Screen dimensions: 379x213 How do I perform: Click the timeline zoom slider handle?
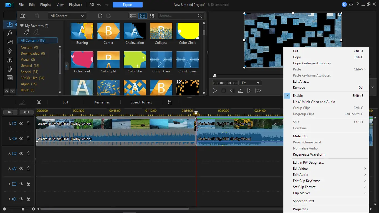click(x=23, y=209)
